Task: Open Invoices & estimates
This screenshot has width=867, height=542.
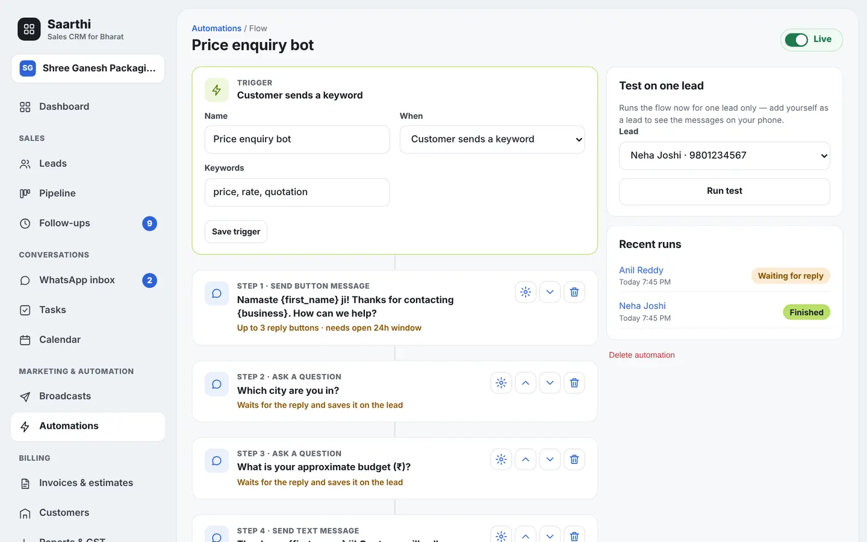Action: coord(88,483)
